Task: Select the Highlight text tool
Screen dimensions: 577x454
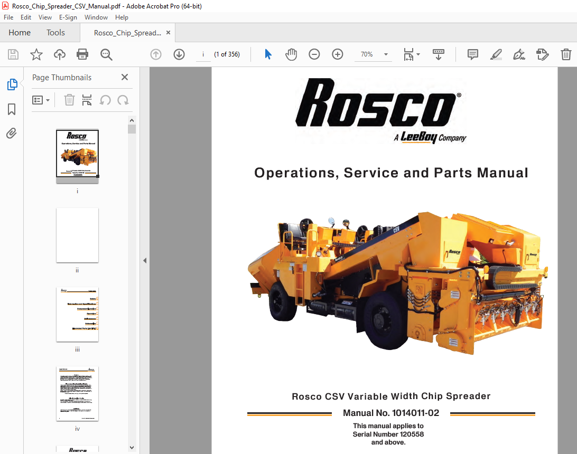Action: point(496,54)
